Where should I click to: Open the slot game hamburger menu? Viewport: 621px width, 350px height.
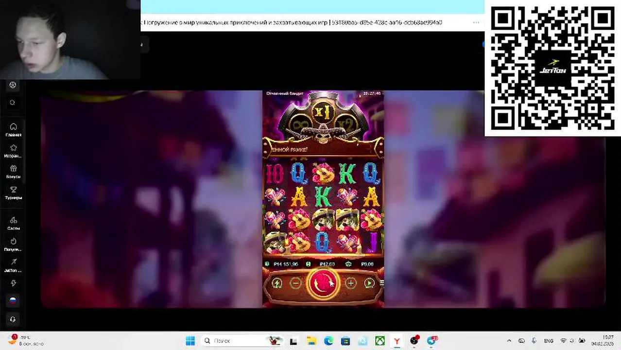[381, 282]
